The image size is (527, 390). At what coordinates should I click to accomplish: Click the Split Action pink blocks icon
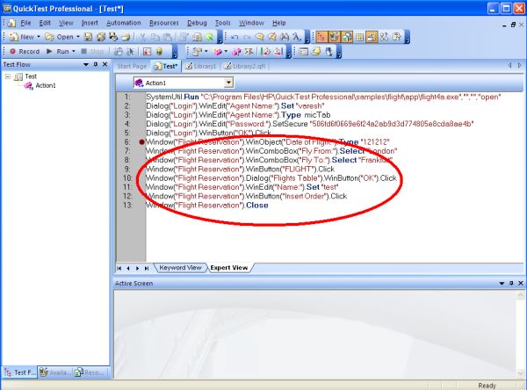[236, 52]
